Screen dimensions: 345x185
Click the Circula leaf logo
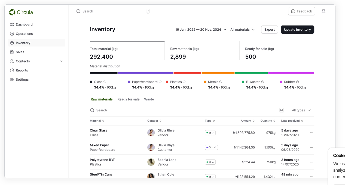point(12,12)
